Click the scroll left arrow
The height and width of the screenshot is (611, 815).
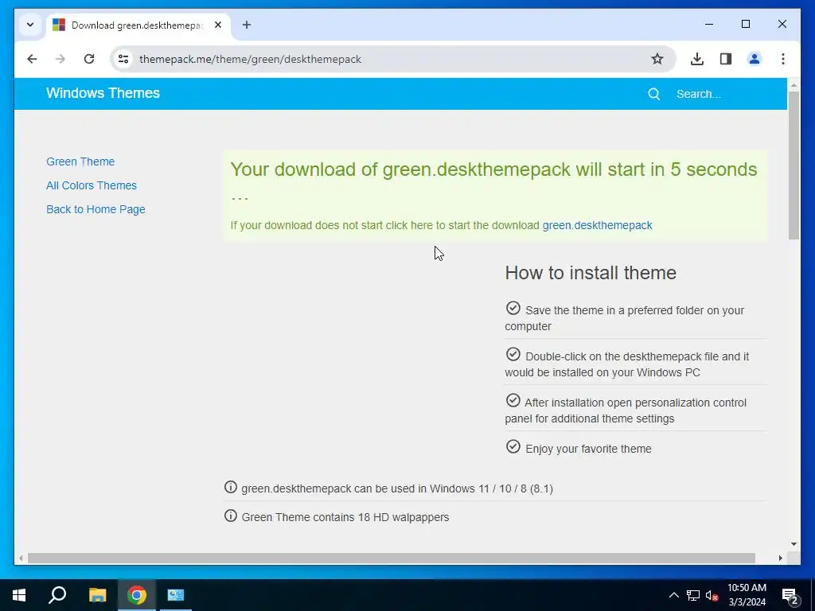[x=21, y=558]
